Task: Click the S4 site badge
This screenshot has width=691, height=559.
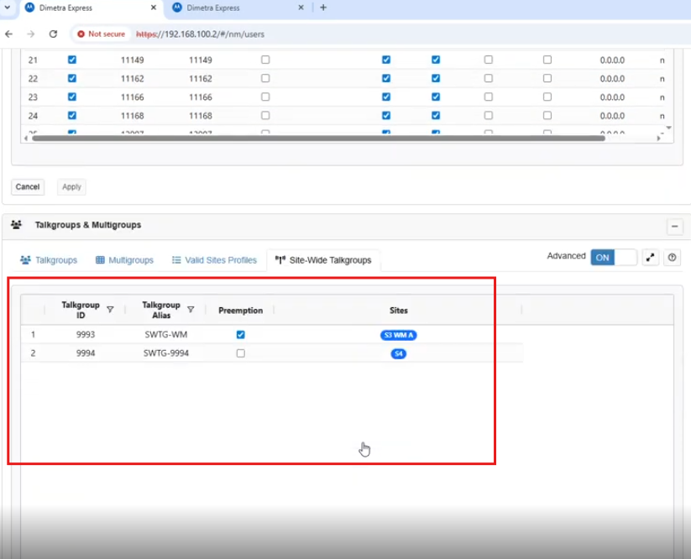Action: point(398,353)
